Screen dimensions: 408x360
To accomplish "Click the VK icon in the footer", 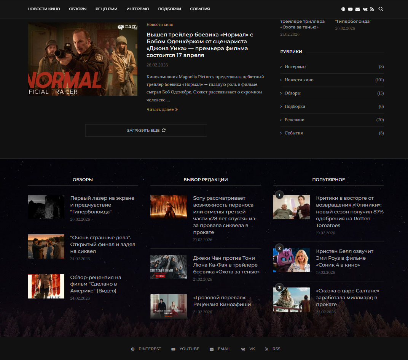I will [243, 349].
